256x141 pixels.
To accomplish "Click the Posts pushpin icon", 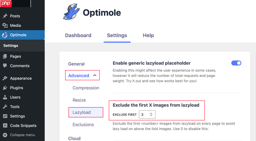I will pos(5,16).
